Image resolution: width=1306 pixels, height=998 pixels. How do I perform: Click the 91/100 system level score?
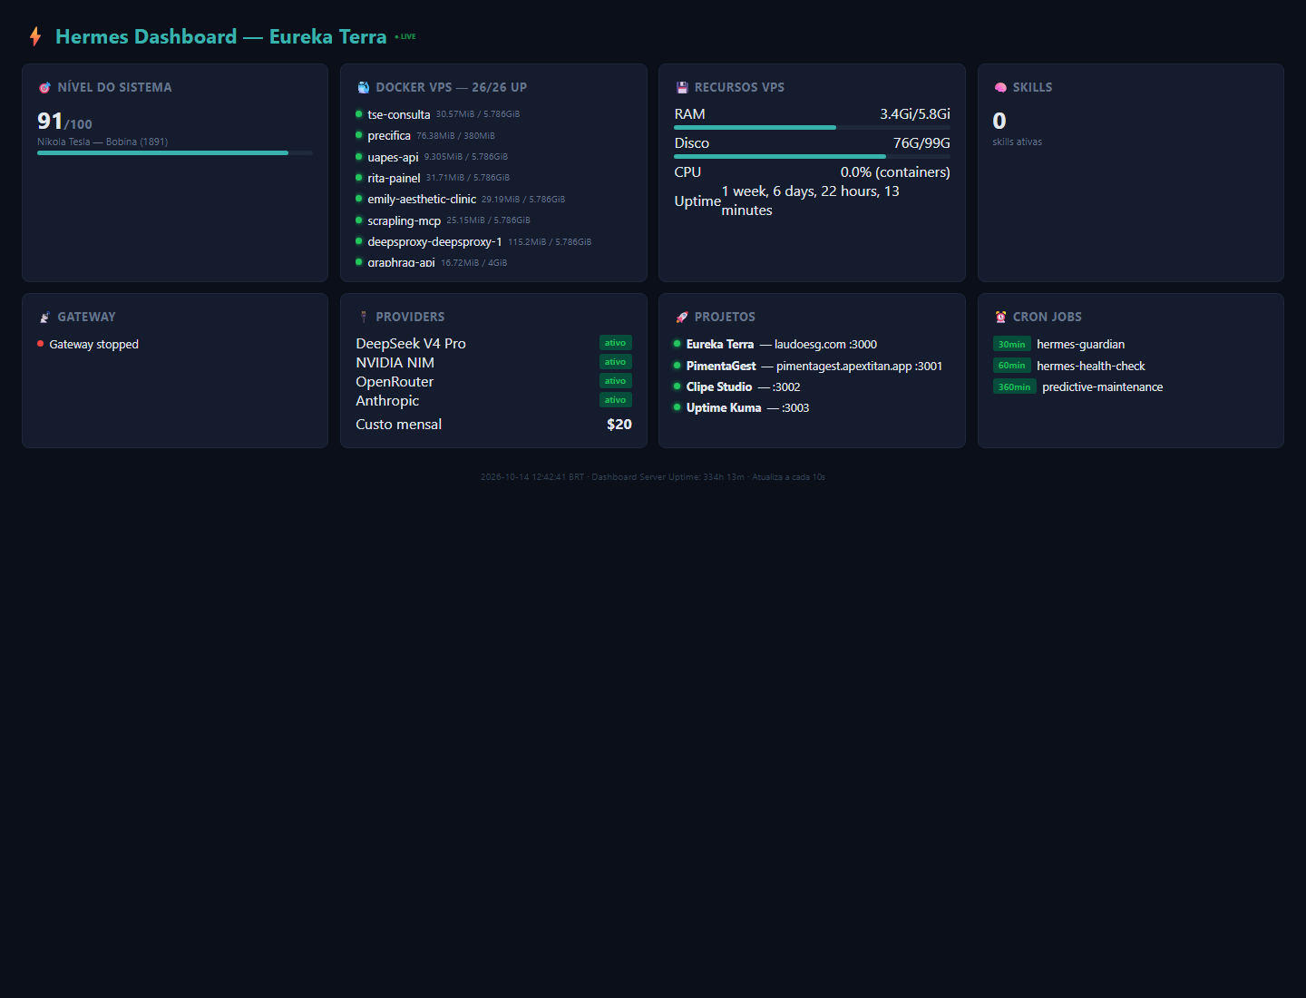click(64, 121)
